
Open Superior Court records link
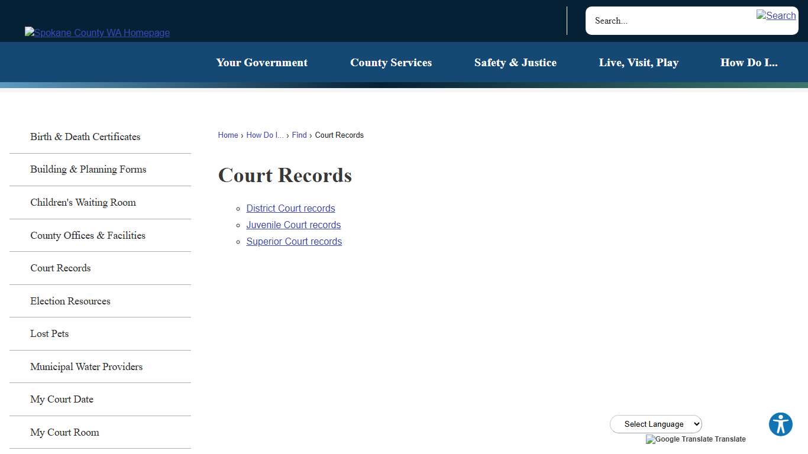pyautogui.click(x=294, y=241)
